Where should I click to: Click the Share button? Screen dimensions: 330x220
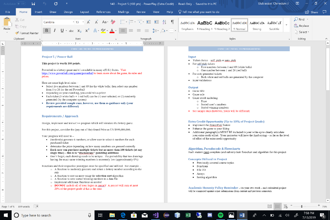point(312,12)
